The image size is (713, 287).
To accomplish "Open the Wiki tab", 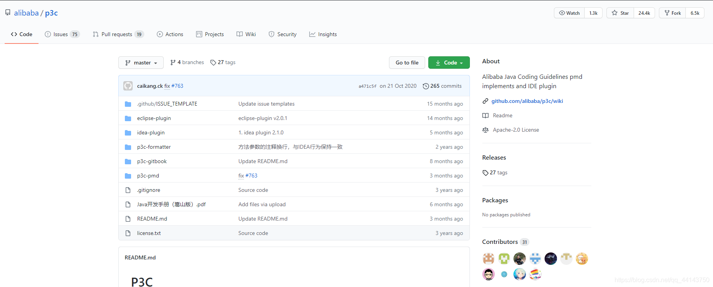I will click(x=246, y=34).
